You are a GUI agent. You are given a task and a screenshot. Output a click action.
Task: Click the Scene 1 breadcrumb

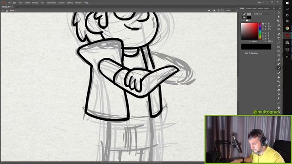(x=12, y=10)
